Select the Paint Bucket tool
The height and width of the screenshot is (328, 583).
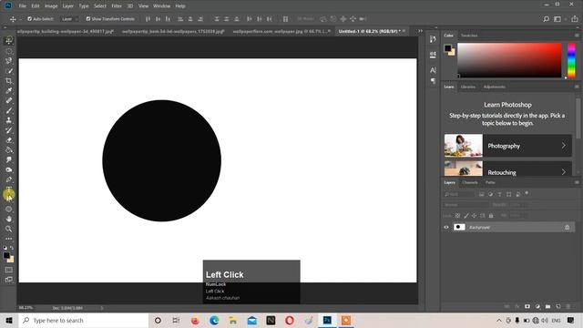[9, 149]
